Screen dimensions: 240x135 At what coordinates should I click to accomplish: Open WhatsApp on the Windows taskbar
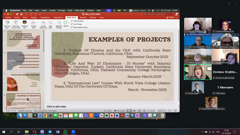pos(66,132)
